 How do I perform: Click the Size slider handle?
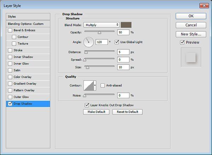88,67
